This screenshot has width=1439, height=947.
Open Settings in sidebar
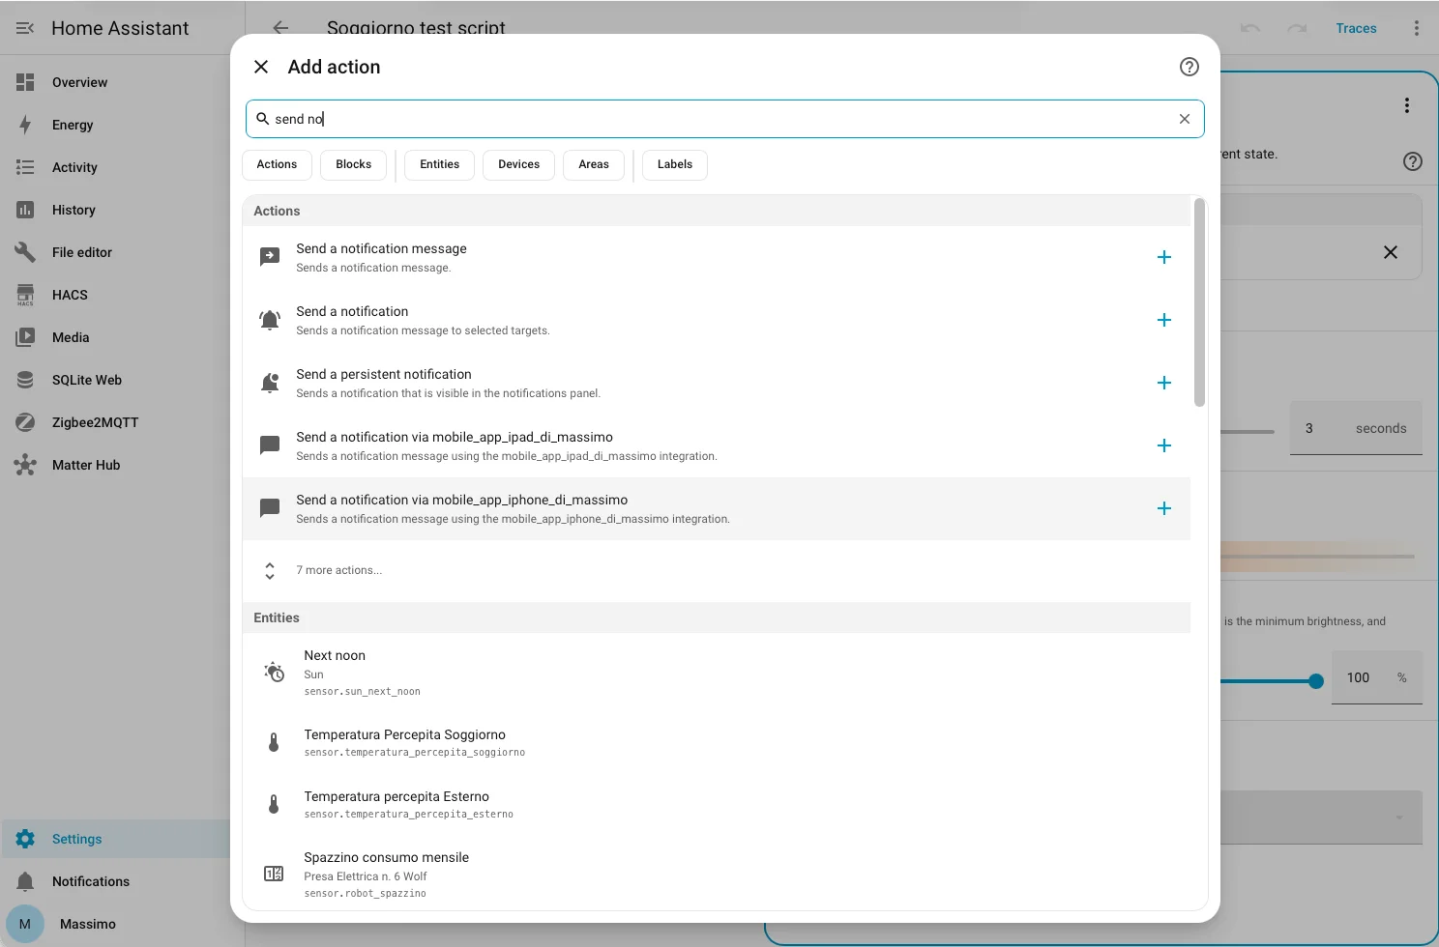[x=115, y=839]
